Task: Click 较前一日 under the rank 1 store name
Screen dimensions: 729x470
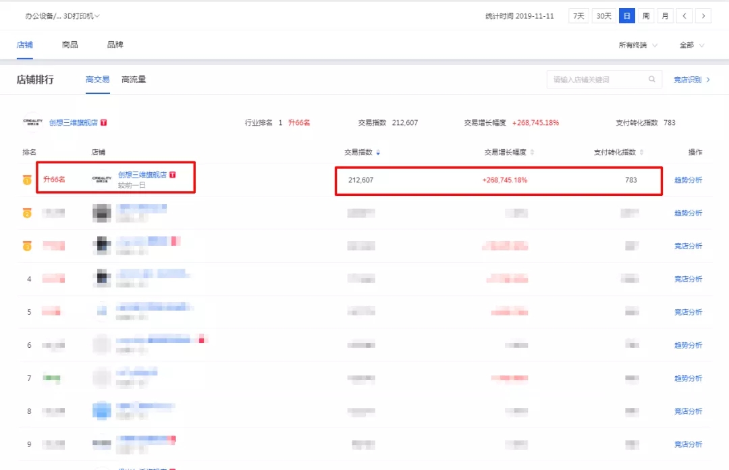Action: [x=132, y=185]
